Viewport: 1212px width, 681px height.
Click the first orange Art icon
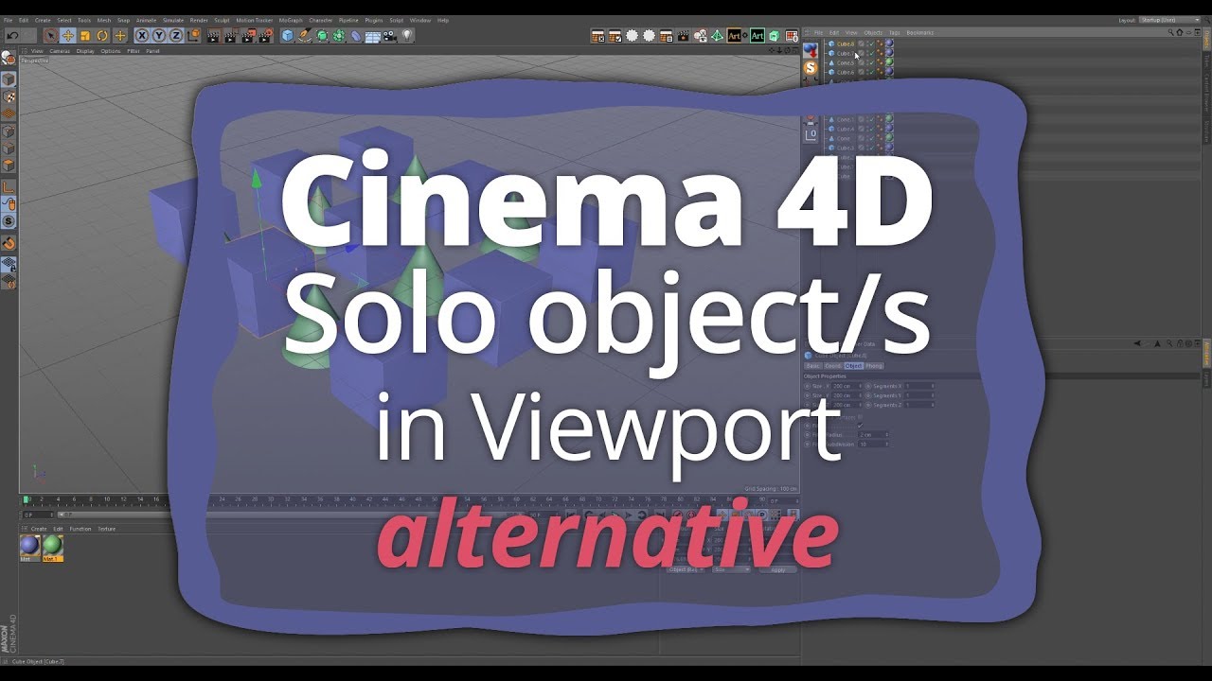(734, 36)
